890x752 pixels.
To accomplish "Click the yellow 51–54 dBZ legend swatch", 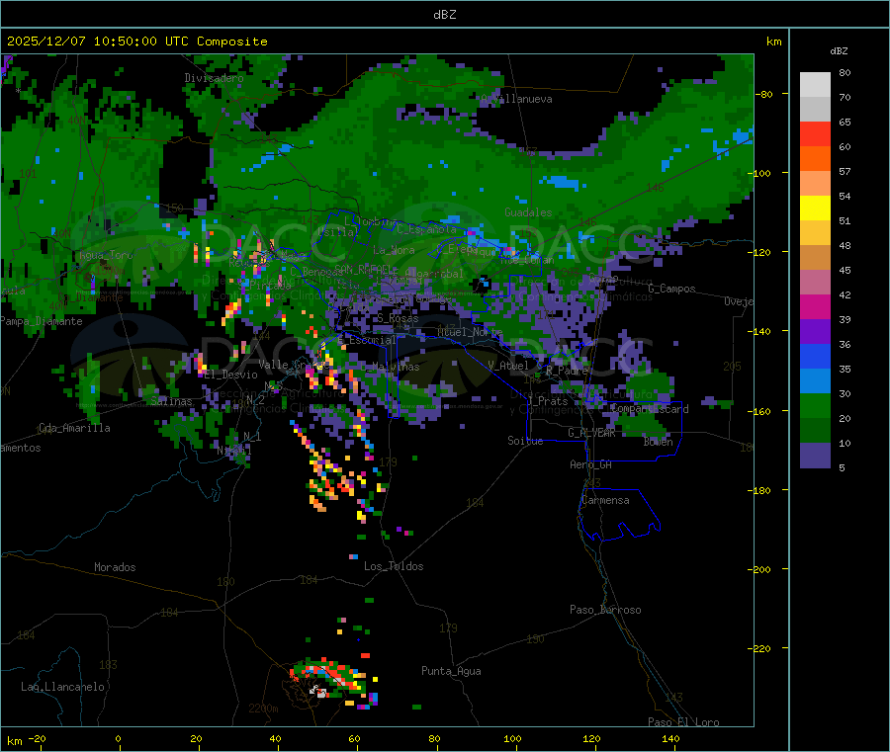I will (815, 209).
